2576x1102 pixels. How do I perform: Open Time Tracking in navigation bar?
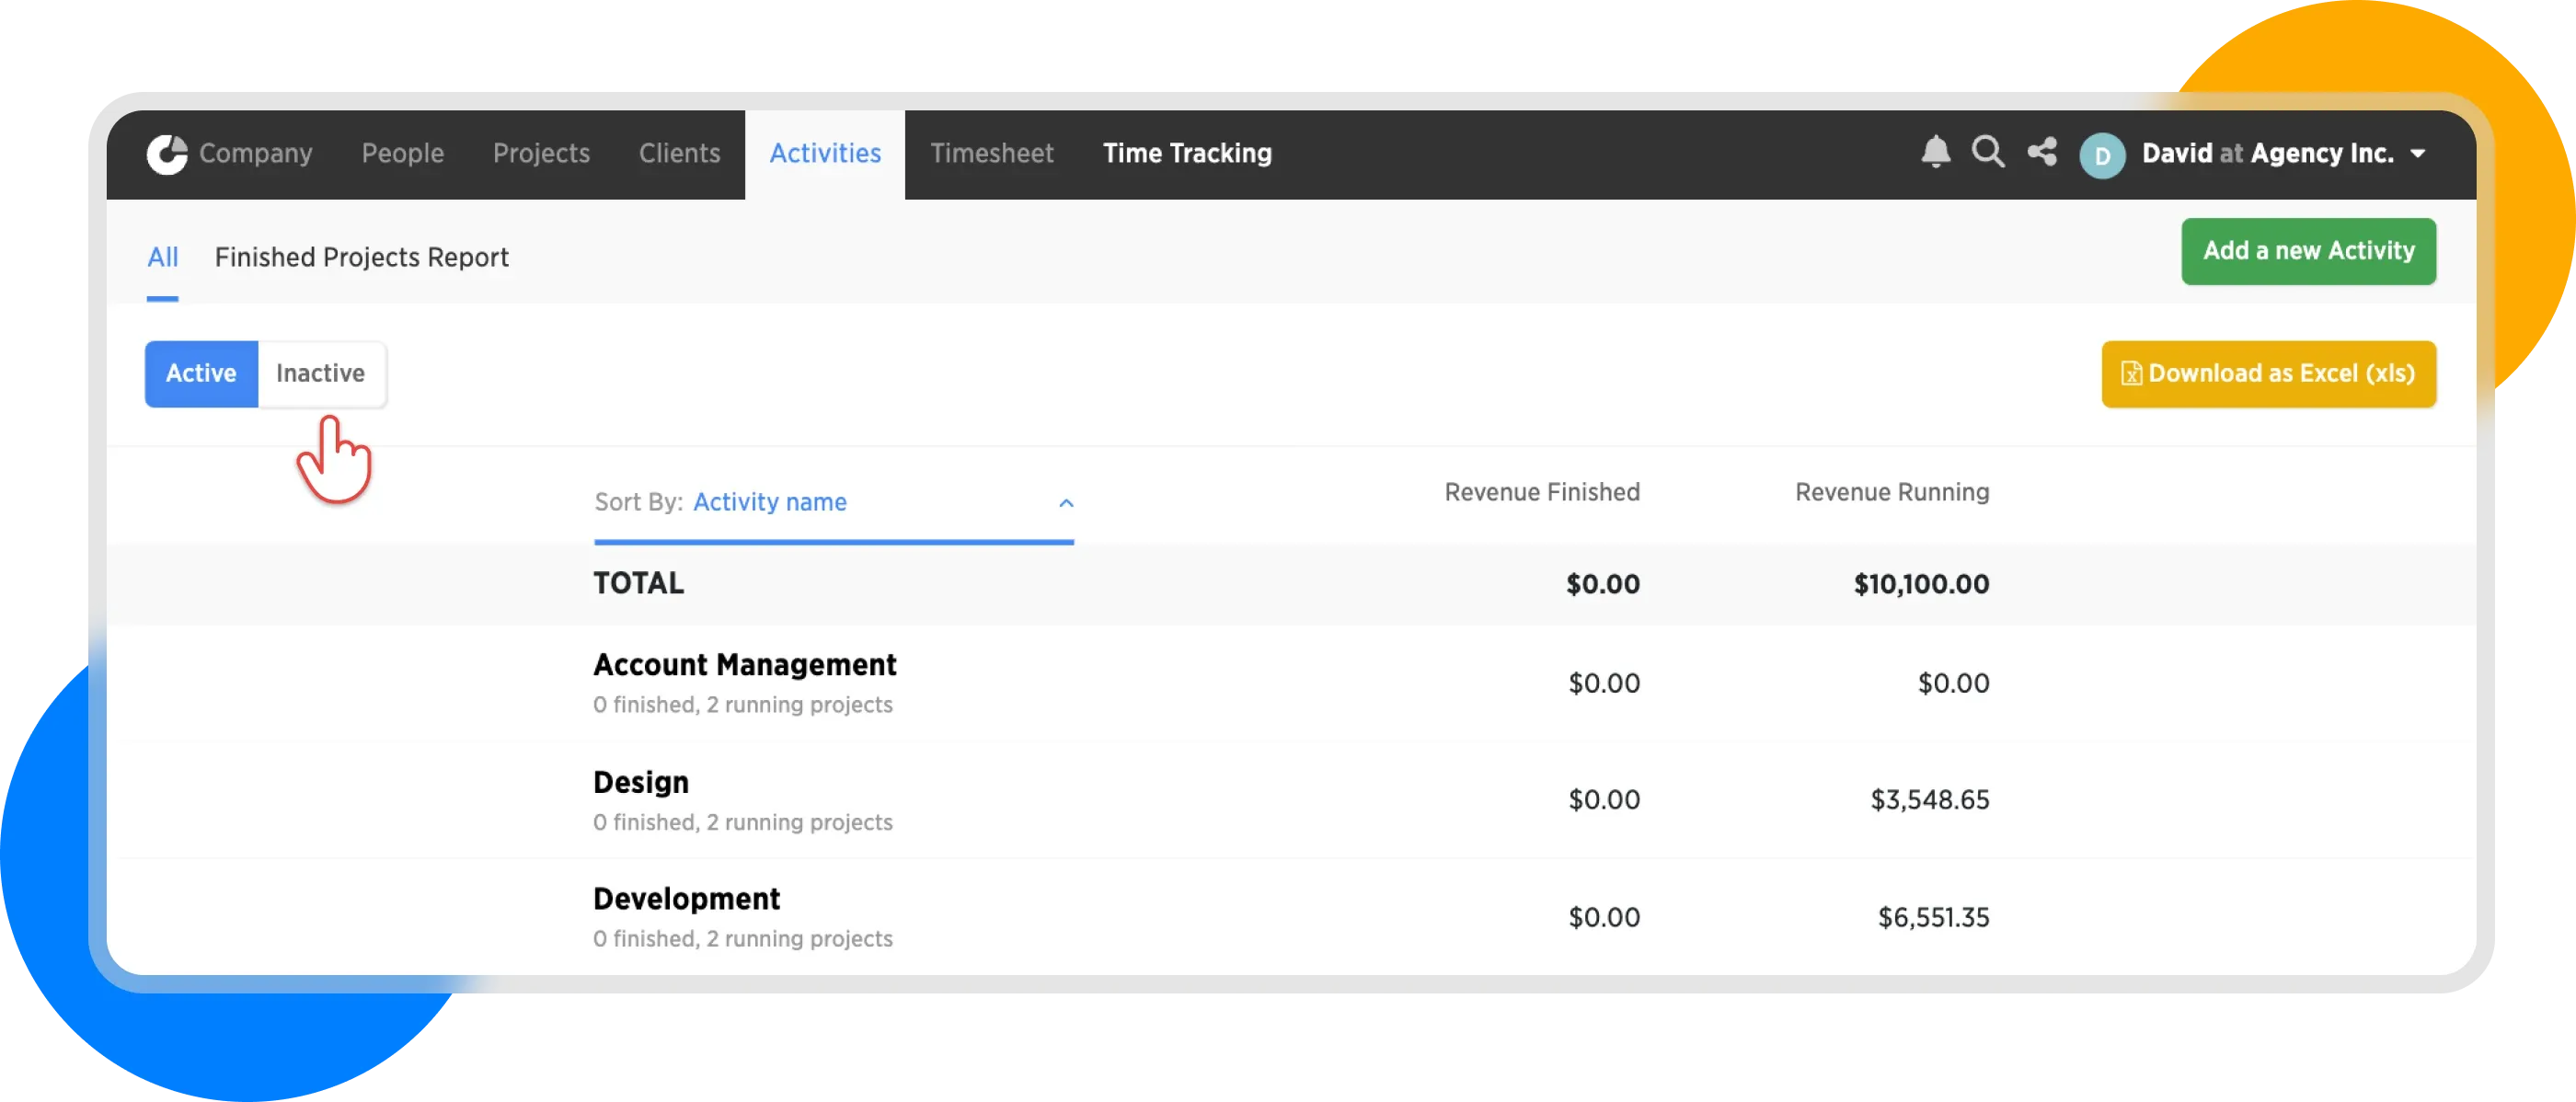click(x=1187, y=154)
